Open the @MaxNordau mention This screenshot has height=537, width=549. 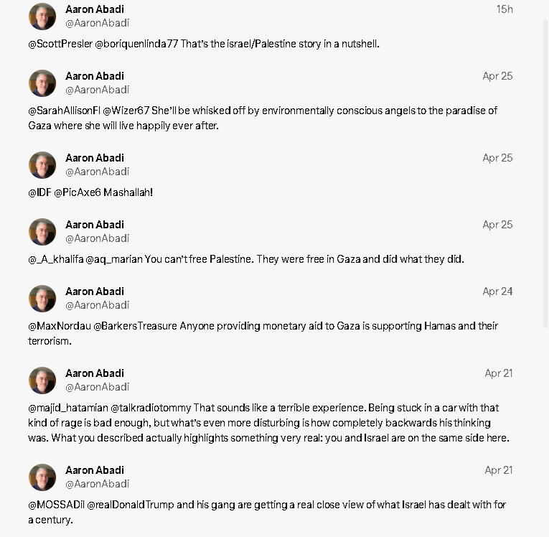(60, 326)
